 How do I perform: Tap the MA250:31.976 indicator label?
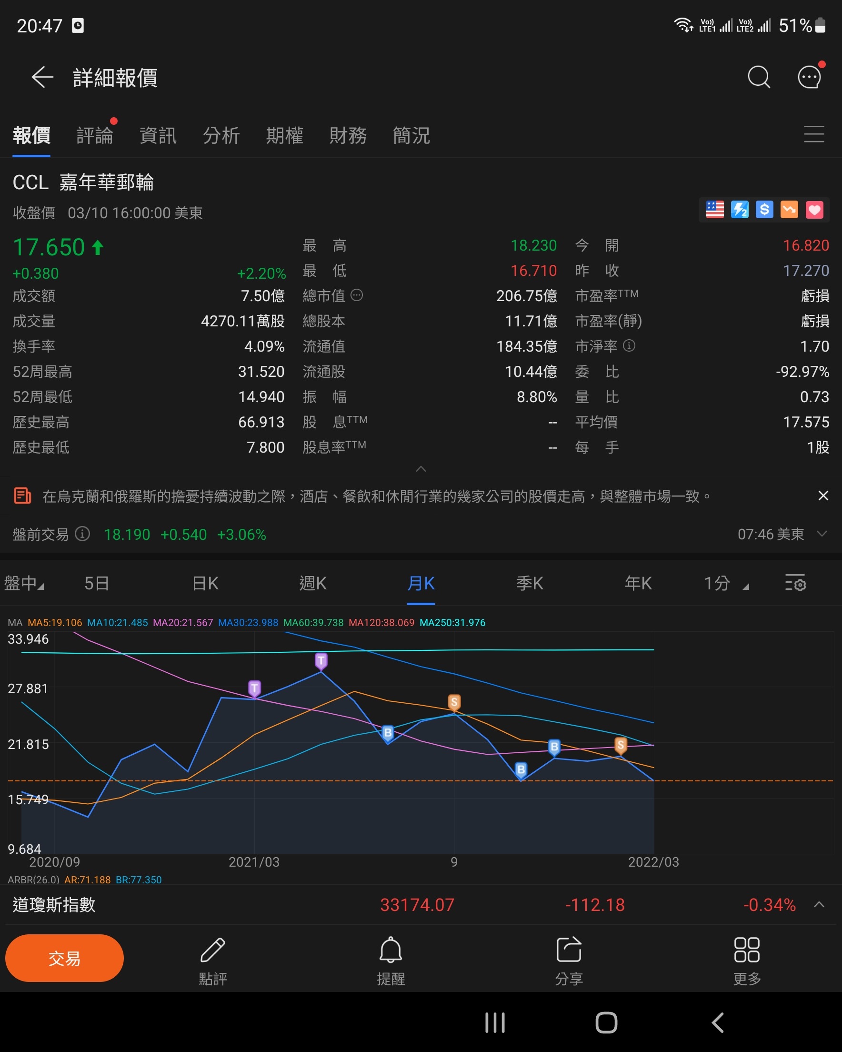(x=452, y=623)
